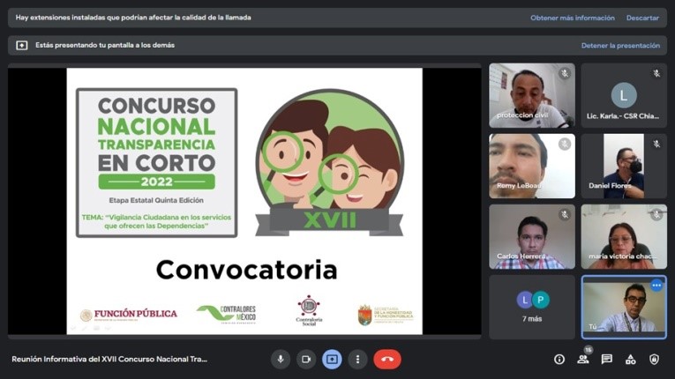675x379 pixels.
Task: Open options dots on your own tile
Action: pyautogui.click(x=656, y=286)
